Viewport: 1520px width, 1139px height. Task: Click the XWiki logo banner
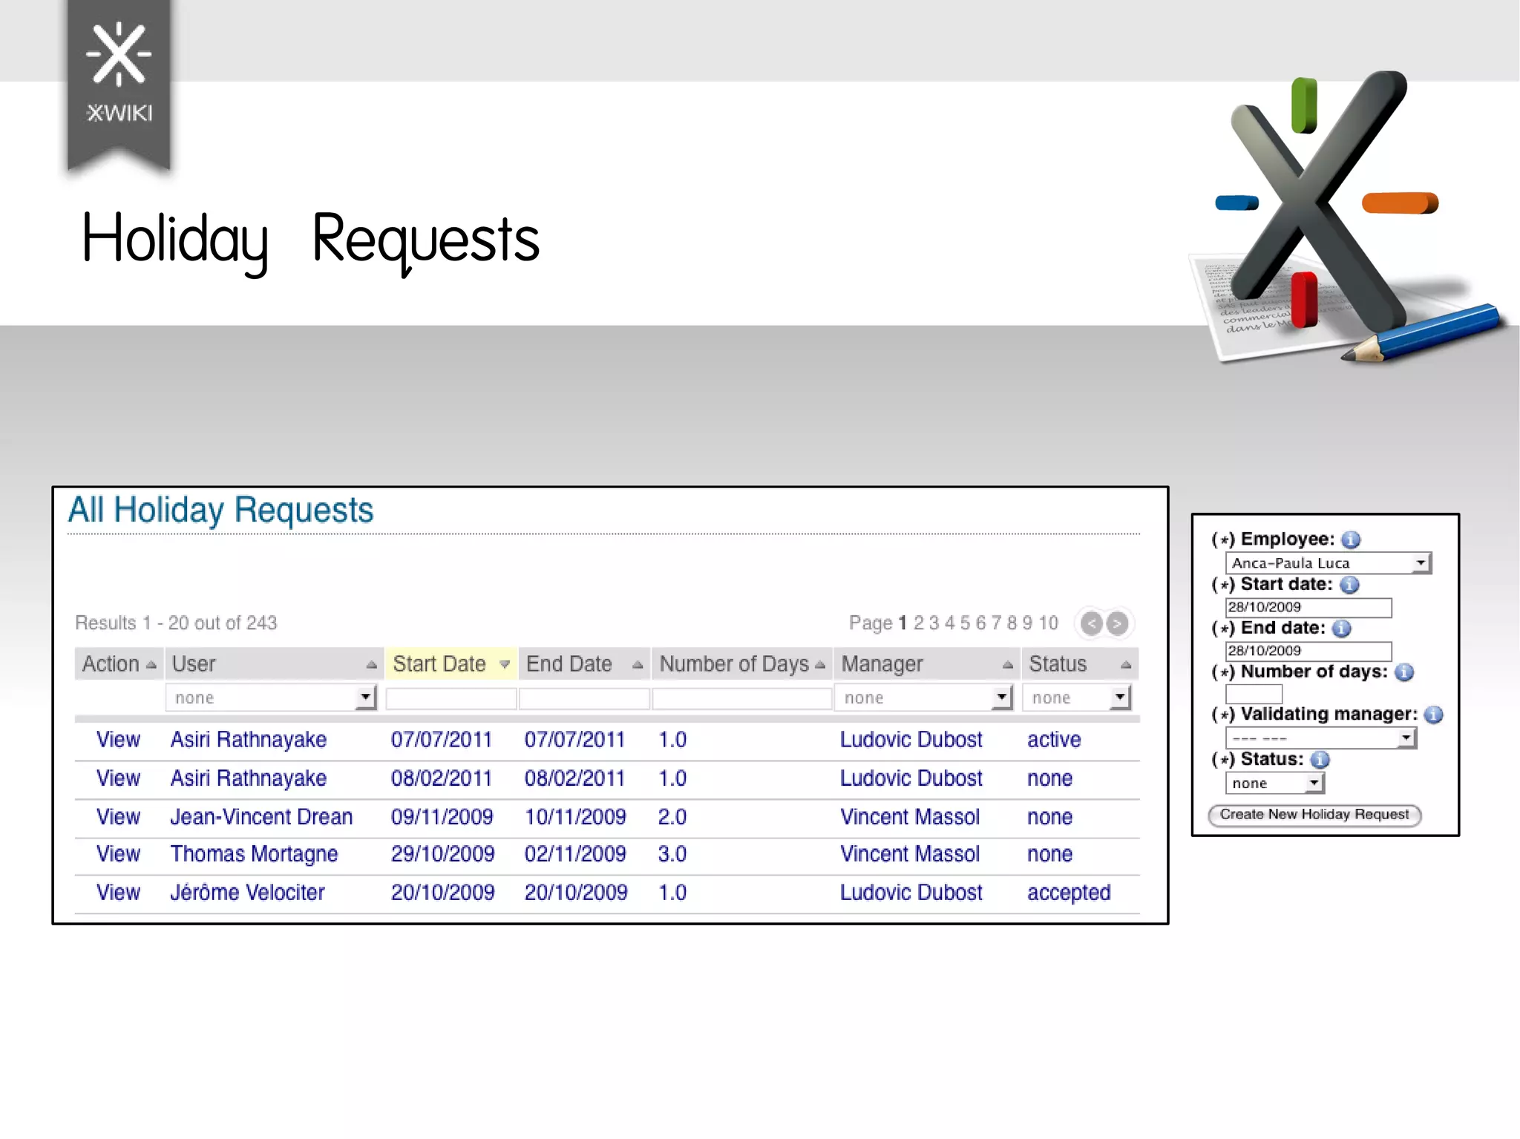coord(119,85)
